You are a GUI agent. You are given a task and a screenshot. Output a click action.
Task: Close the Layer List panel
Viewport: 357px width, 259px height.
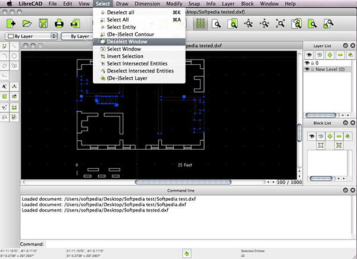click(x=352, y=46)
